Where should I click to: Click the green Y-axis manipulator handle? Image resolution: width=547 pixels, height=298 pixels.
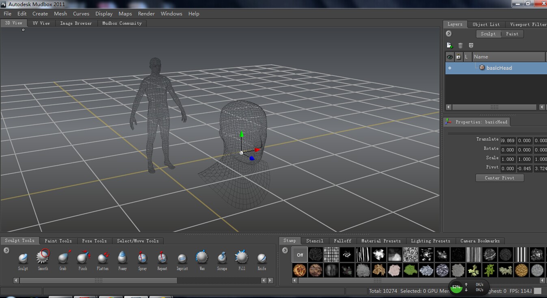coord(242,134)
